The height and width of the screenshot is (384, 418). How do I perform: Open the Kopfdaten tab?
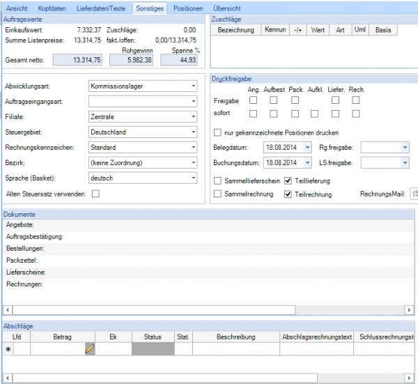click(54, 8)
